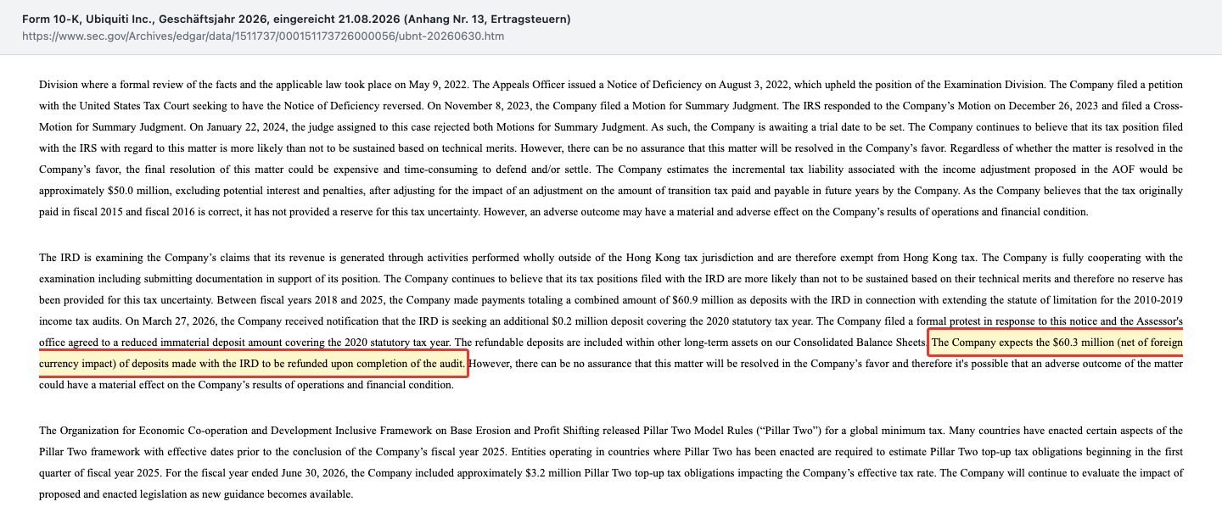
Task: Click the Form 10-K Ubiquiti Inc. title
Action: coord(296,19)
